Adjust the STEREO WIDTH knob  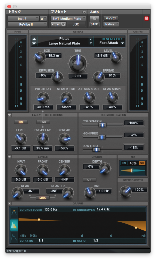coord(126,192)
